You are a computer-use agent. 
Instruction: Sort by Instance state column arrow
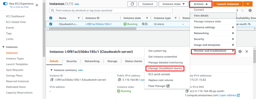coord(147,18)
